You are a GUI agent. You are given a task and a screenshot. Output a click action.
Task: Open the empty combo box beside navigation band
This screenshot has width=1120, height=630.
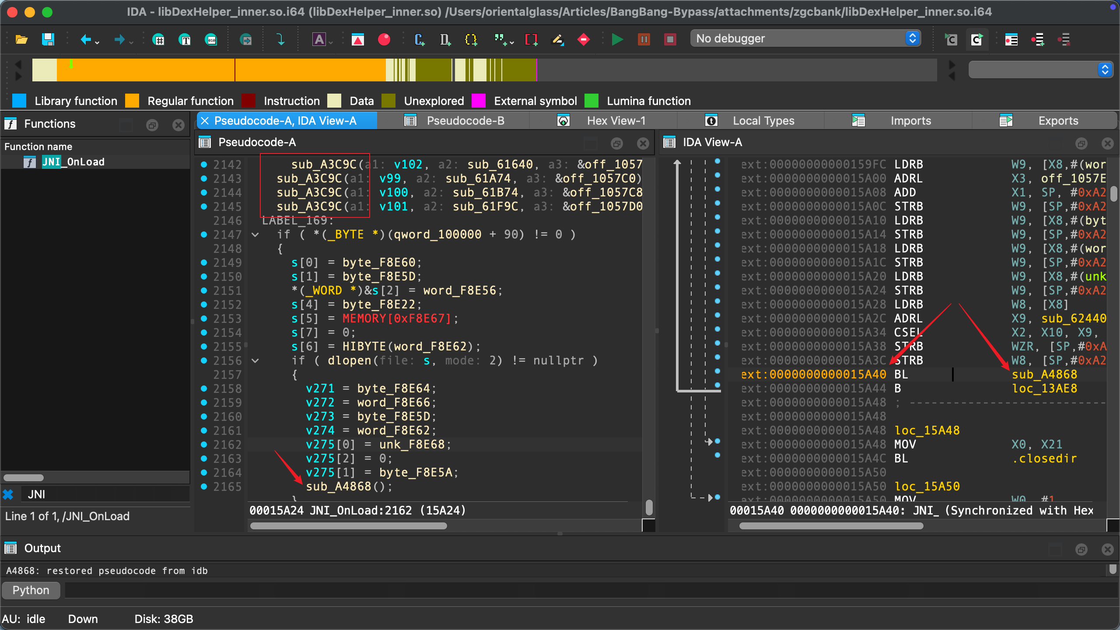click(x=1040, y=70)
